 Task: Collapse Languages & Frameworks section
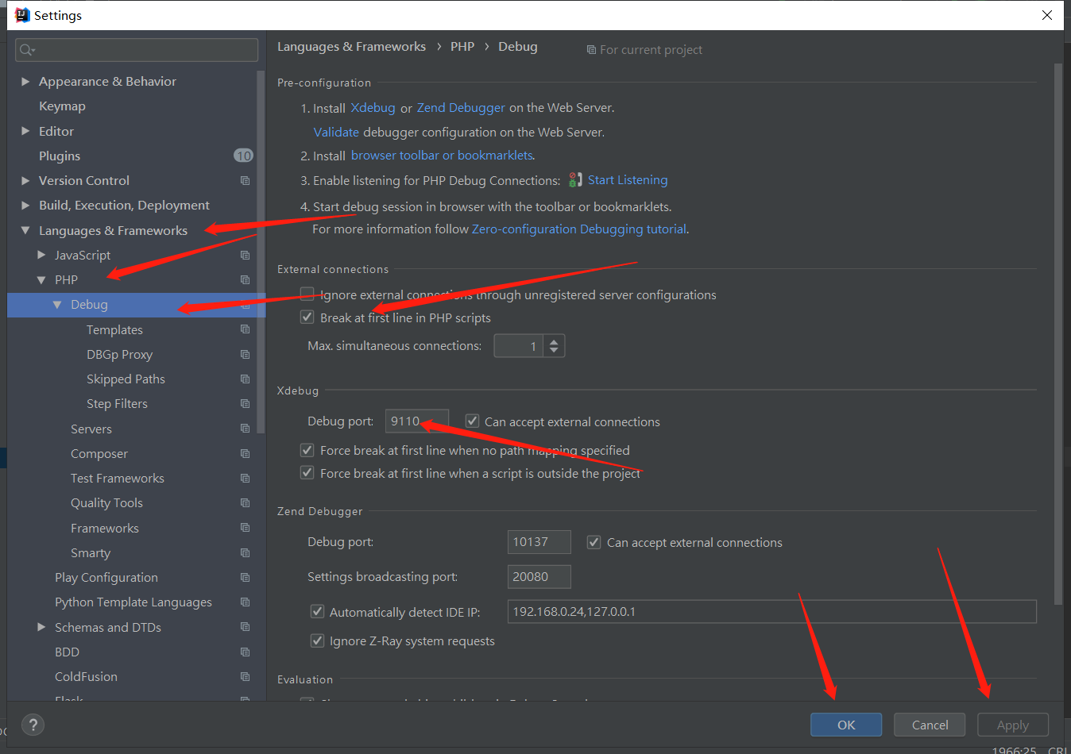tap(25, 230)
